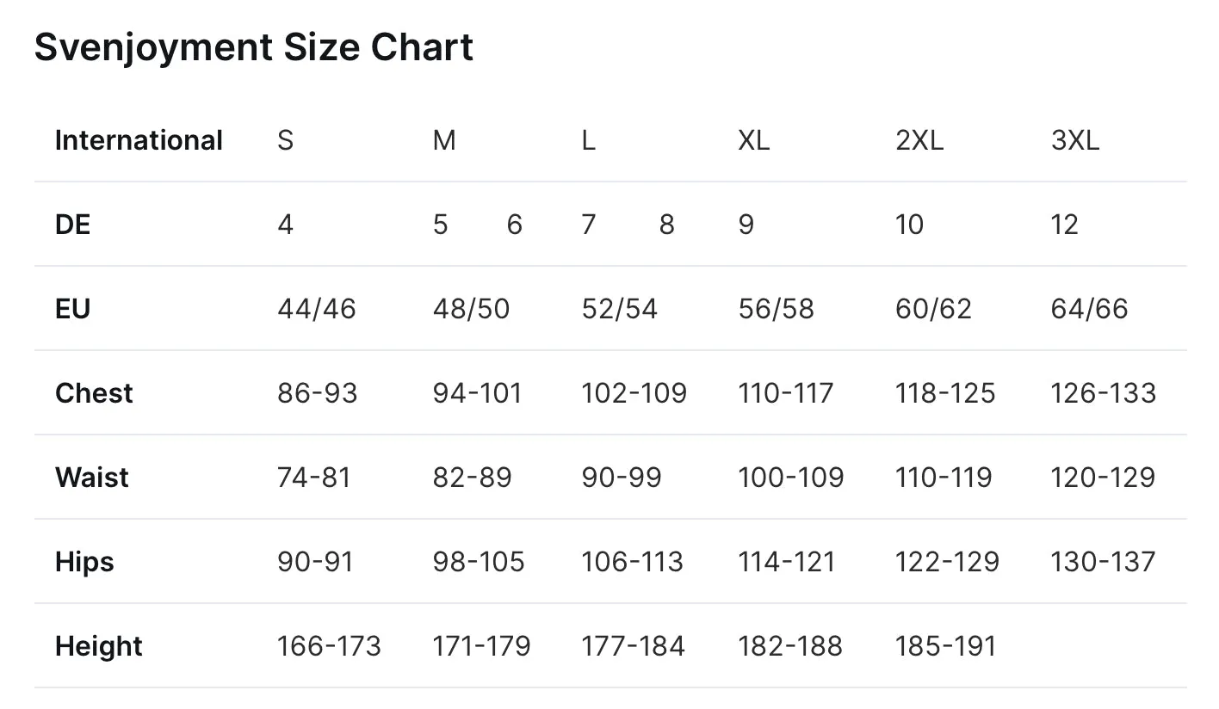Click the Height row label

(x=99, y=646)
